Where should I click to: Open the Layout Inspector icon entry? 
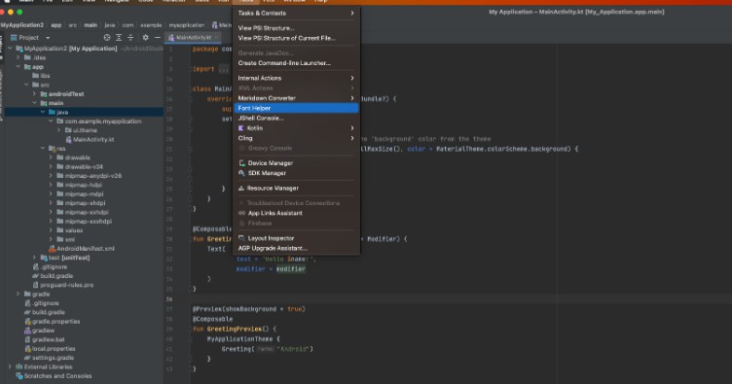pyautogui.click(x=241, y=238)
